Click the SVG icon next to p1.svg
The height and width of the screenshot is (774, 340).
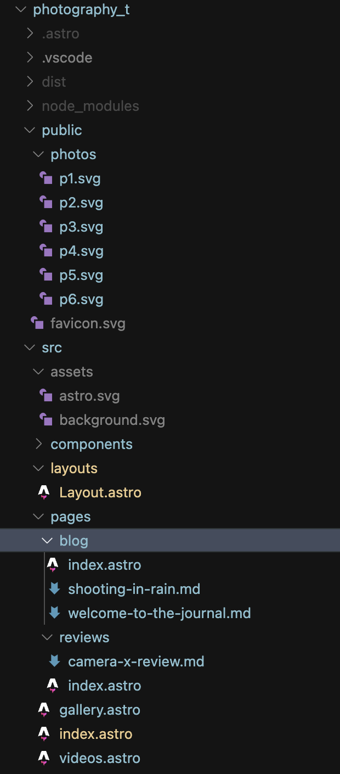[x=46, y=178]
